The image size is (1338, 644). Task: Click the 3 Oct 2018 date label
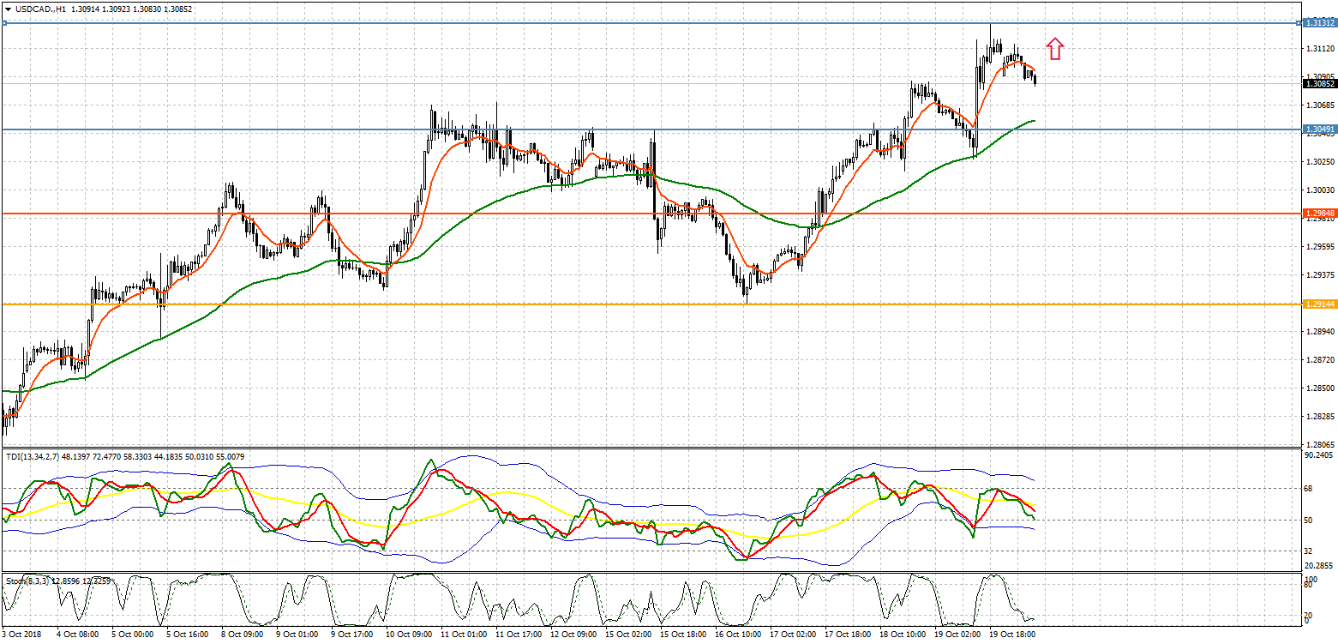click(24, 635)
